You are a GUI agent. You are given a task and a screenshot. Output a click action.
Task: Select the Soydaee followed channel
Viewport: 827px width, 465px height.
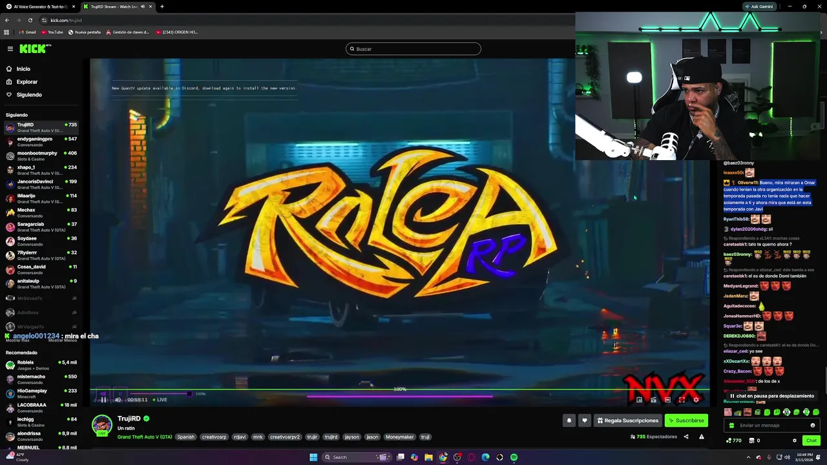(x=42, y=241)
